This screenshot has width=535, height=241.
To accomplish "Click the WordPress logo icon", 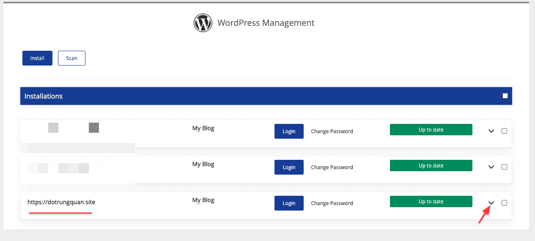I will [x=203, y=23].
